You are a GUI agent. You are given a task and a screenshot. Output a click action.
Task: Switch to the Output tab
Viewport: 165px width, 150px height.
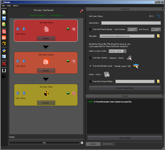[93, 144]
